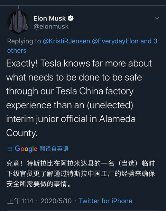
Task: Select the English tweet text starting 'Exactly! Tesla knows'
Action: 79,98
